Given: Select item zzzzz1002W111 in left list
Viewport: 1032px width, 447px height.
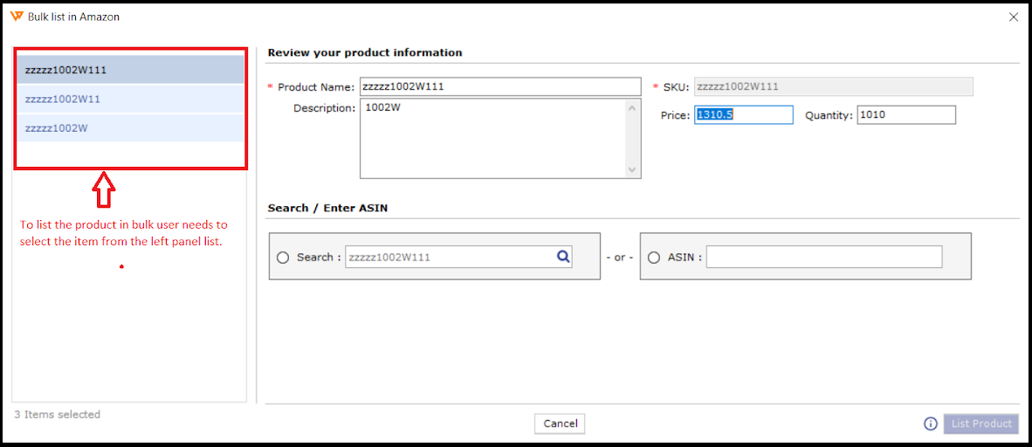Looking at the screenshot, I should pos(131,70).
